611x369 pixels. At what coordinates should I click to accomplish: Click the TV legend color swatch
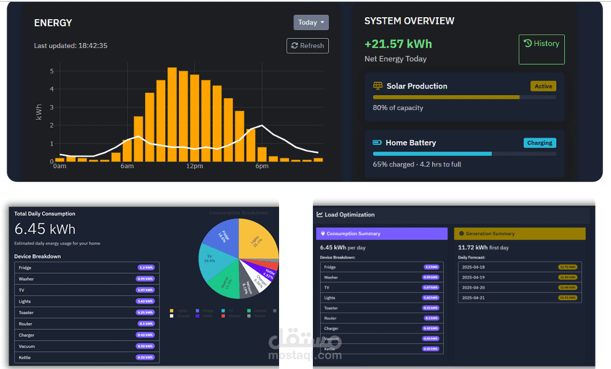click(223, 311)
